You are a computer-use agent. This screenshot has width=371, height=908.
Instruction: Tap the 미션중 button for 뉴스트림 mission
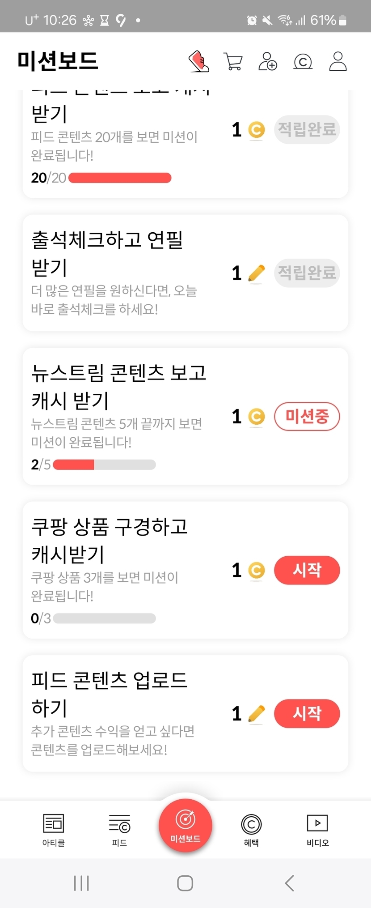coord(307,417)
